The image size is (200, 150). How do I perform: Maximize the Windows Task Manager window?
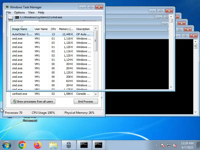click(91, 7)
